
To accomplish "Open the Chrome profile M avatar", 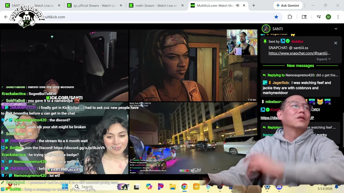I will point(328,17).
